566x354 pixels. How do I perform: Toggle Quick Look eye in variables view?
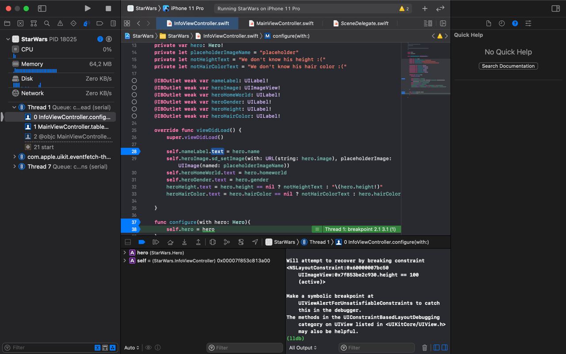click(149, 348)
